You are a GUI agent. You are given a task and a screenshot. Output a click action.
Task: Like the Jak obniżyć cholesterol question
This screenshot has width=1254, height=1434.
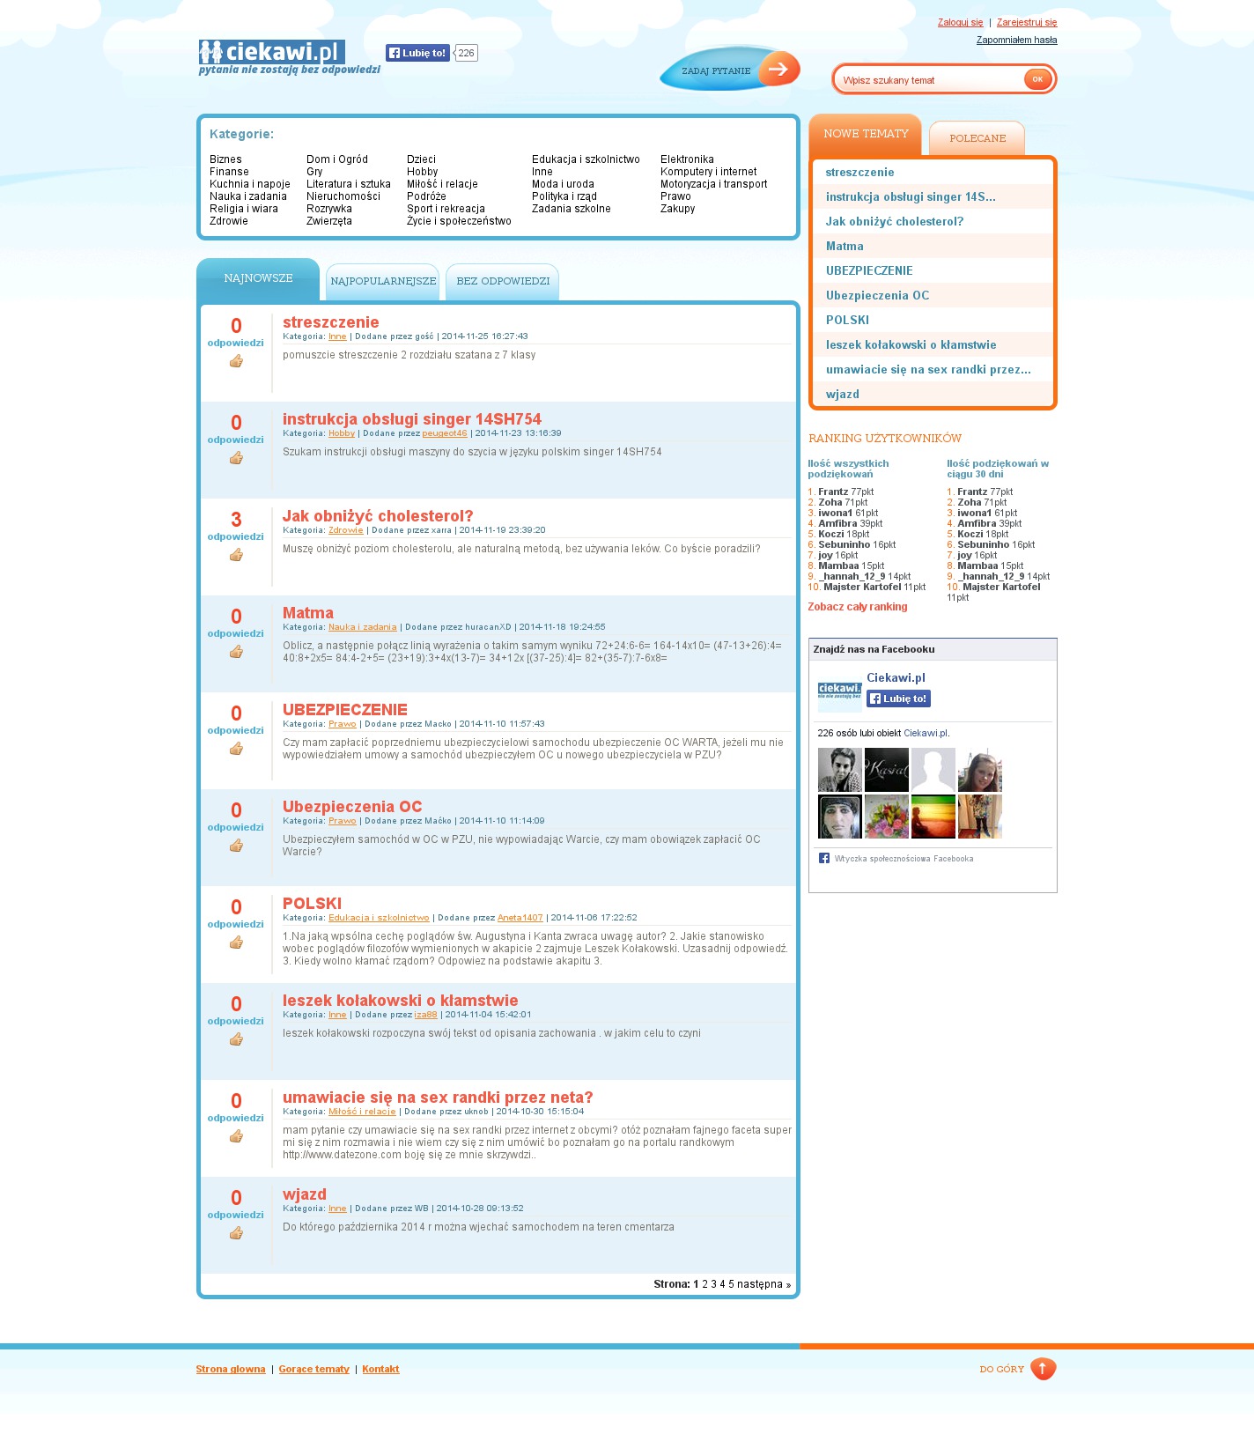(236, 555)
